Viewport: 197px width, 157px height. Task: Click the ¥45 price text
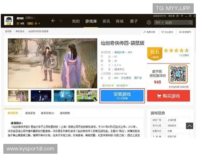click(x=158, y=82)
